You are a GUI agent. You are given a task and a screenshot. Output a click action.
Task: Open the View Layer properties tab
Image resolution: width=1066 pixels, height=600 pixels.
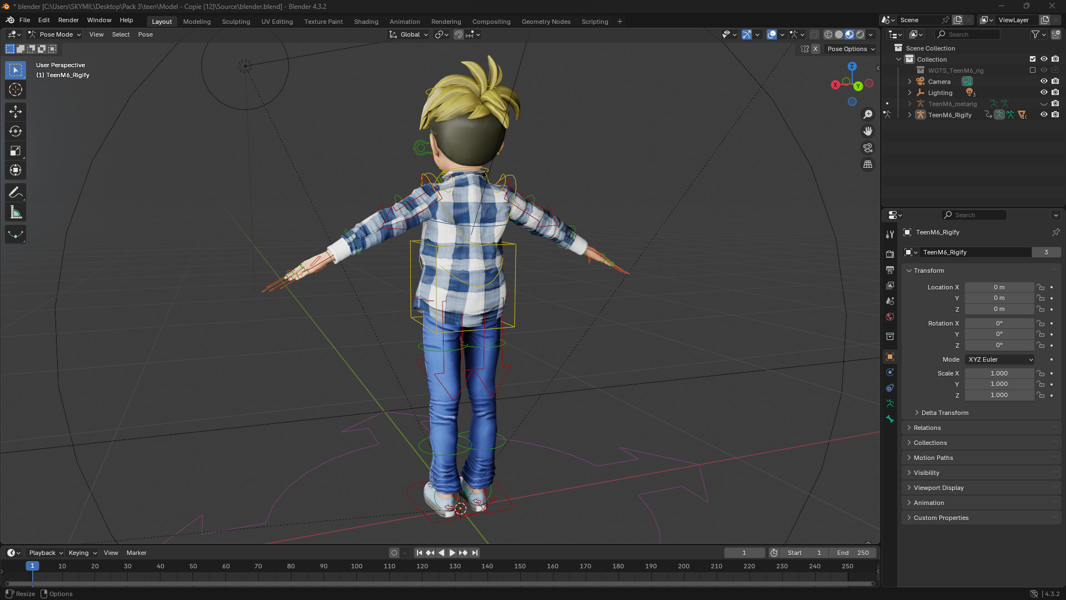pos(890,285)
